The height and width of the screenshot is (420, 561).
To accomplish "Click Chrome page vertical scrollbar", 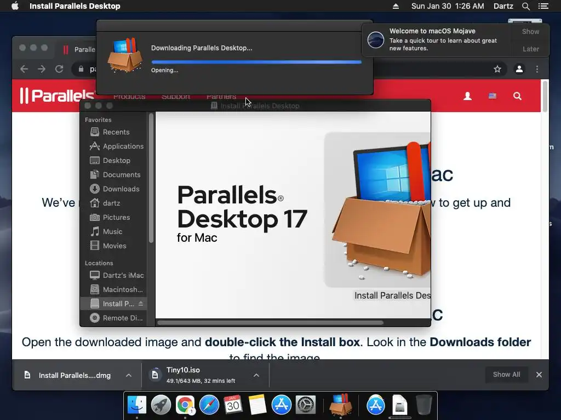I will pyautogui.click(x=545, y=96).
